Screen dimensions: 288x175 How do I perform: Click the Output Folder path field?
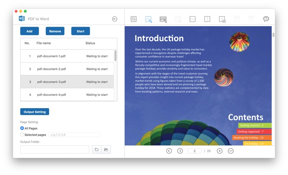(x=55, y=150)
